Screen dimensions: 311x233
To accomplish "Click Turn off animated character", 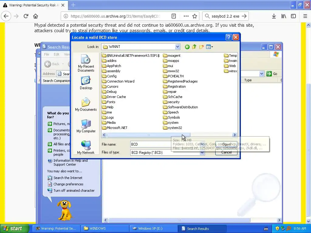I will tap(74, 191).
